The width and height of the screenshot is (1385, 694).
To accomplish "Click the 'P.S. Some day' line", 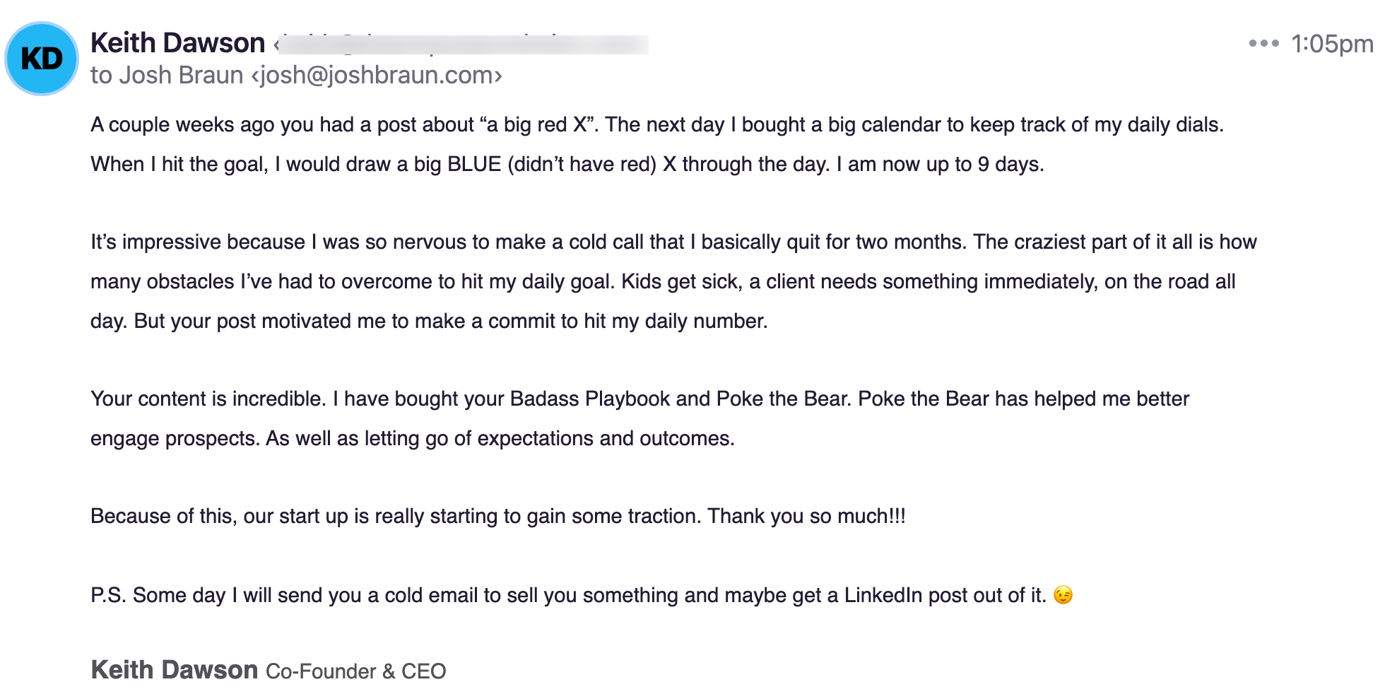I will click(582, 595).
